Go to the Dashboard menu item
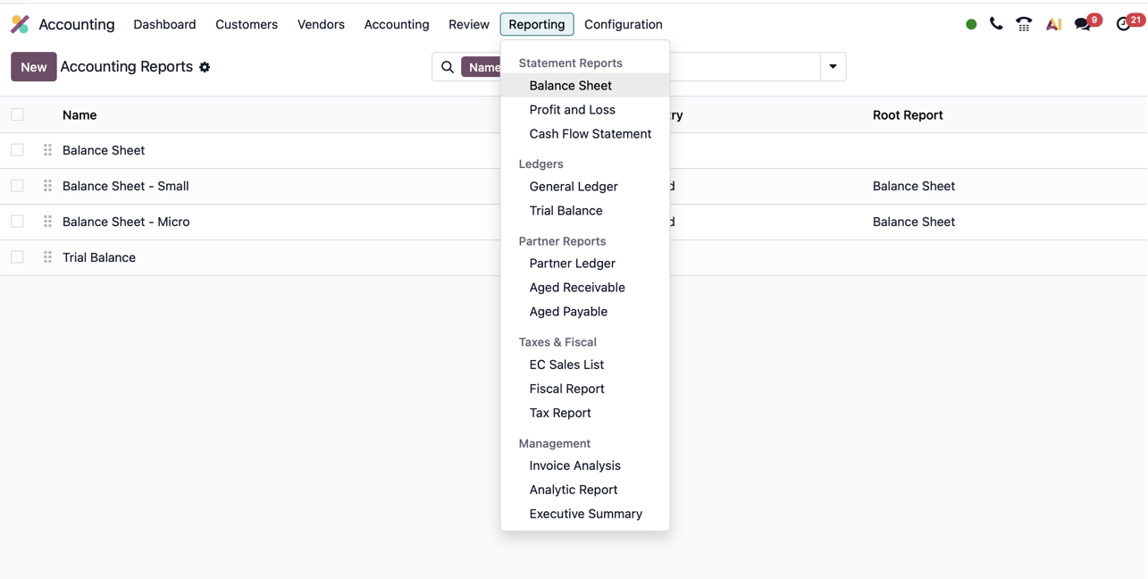 point(164,24)
